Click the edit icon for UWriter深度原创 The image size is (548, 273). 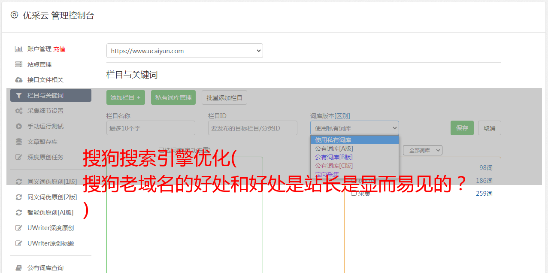pyautogui.click(x=19, y=228)
